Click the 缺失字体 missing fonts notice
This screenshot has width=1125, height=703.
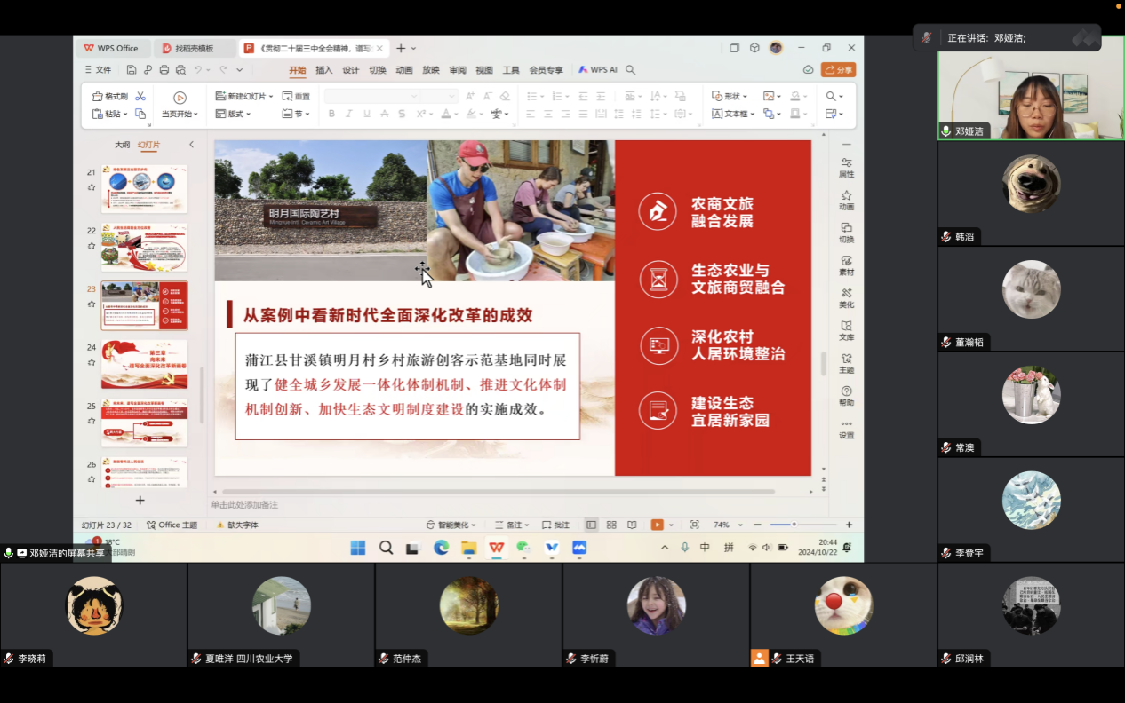click(237, 525)
